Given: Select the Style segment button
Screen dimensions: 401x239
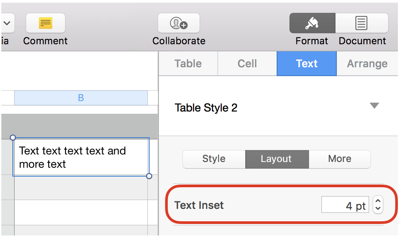Looking at the screenshot, I should coord(214,159).
